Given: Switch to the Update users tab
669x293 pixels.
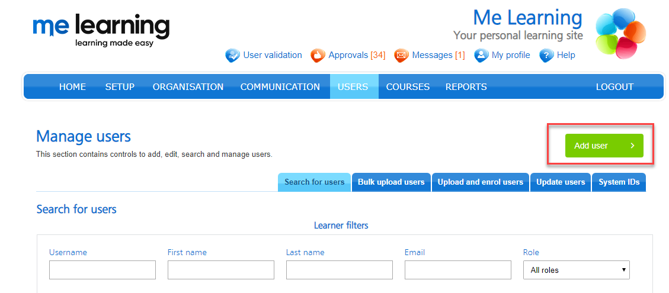Looking at the screenshot, I should click(561, 182).
